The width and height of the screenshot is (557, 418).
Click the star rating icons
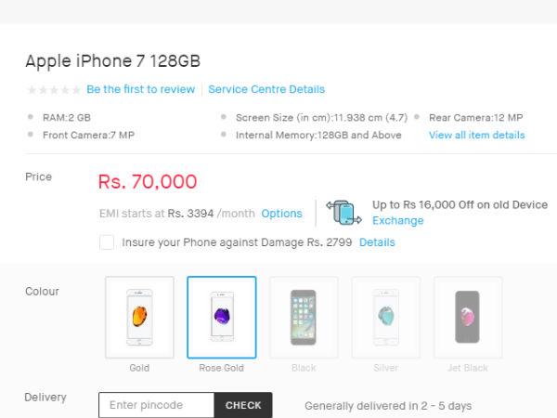[x=54, y=90]
